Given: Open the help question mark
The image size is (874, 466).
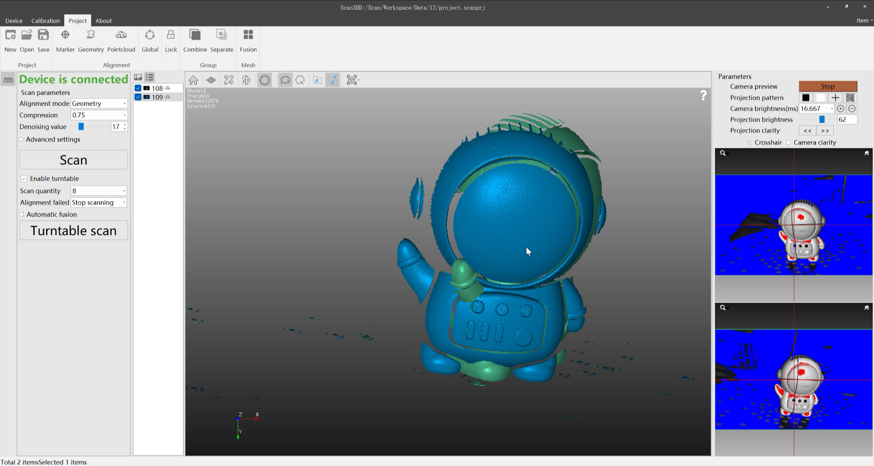Looking at the screenshot, I should tap(704, 95).
